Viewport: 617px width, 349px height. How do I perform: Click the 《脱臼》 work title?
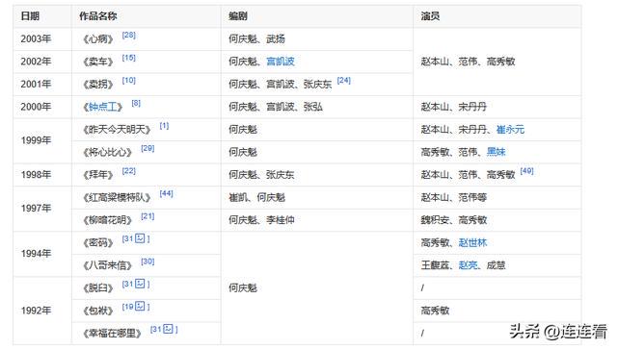click(x=98, y=288)
